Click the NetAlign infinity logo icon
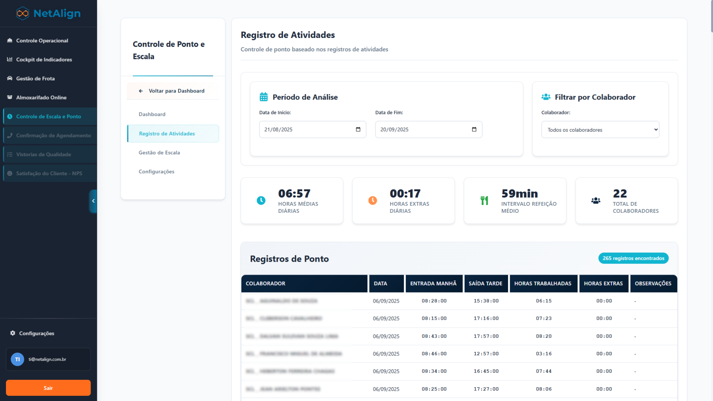The image size is (713, 401). [23, 13]
